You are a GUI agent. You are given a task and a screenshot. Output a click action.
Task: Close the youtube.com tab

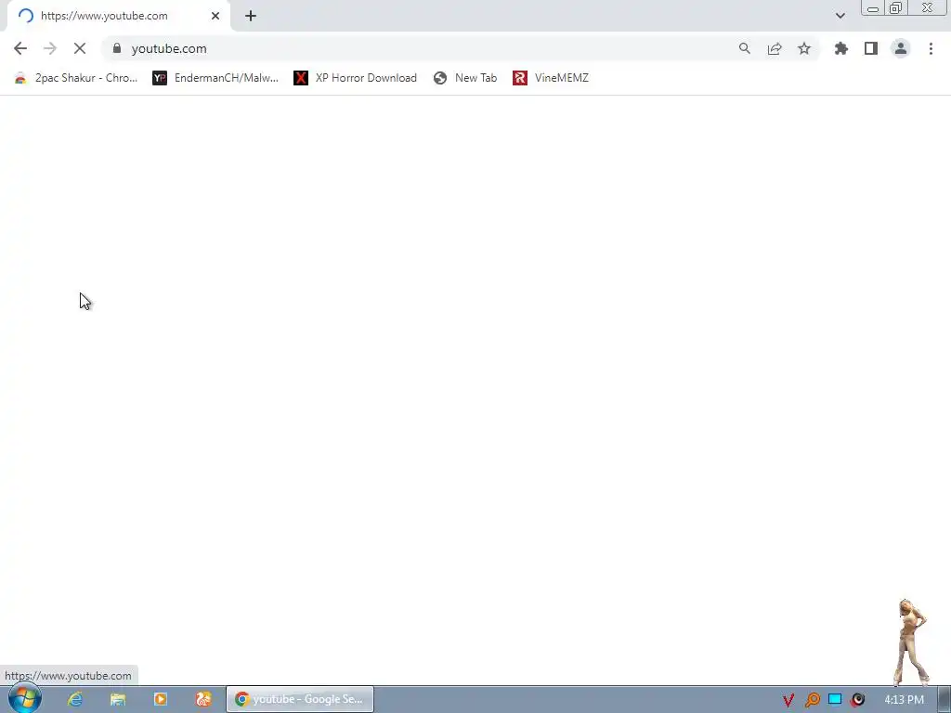215,16
